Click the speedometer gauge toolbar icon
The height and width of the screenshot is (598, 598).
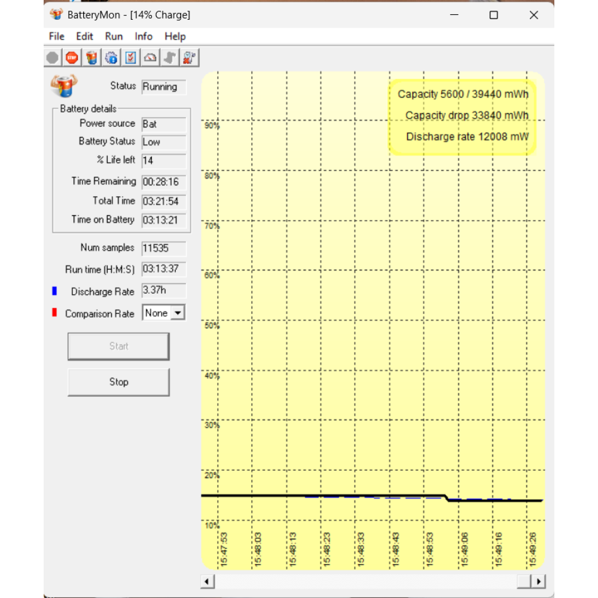point(151,58)
